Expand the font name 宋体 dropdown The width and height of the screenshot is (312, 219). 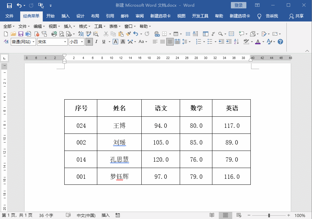point(65,41)
